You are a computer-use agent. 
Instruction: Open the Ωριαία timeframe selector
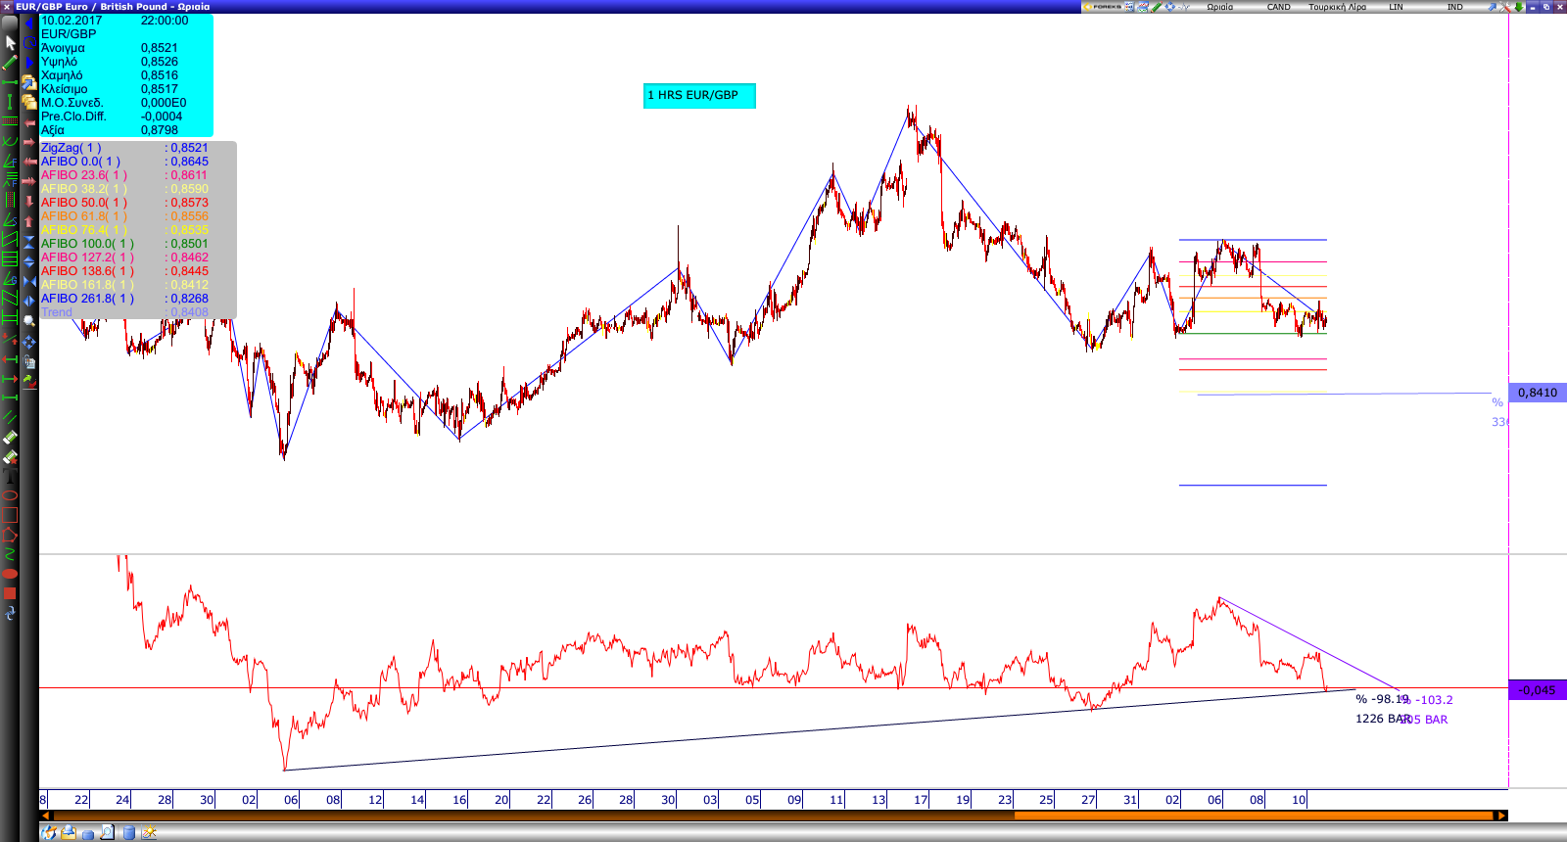[1220, 7]
